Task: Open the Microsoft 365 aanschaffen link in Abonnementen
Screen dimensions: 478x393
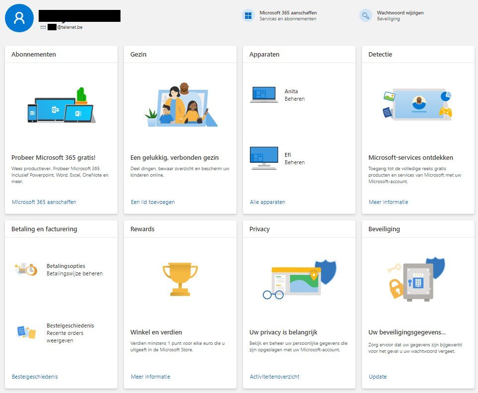Action: coord(44,202)
